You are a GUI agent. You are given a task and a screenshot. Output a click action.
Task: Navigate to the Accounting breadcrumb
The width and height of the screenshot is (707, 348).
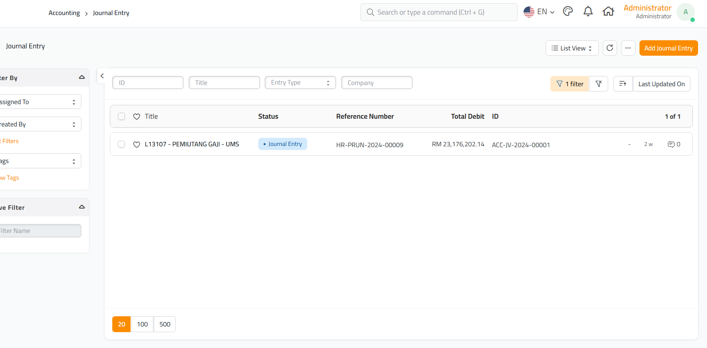tap(64, 13)
